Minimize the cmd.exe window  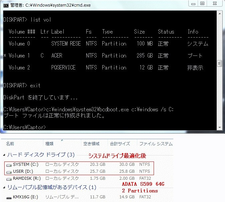(x=193, y=4)
